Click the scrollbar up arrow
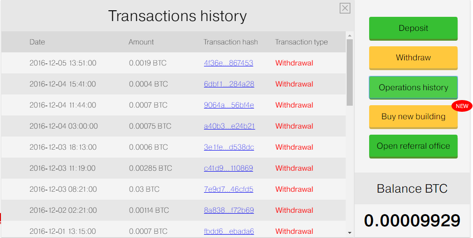 click(x=349, y=36)
